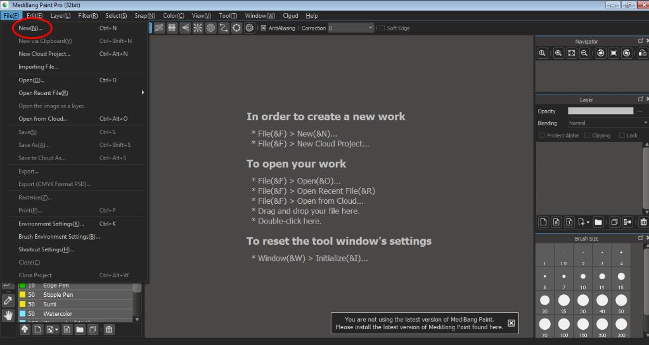Open add special layer dropdown arrow
Screen dimensions: 649x345
(588, 222)
